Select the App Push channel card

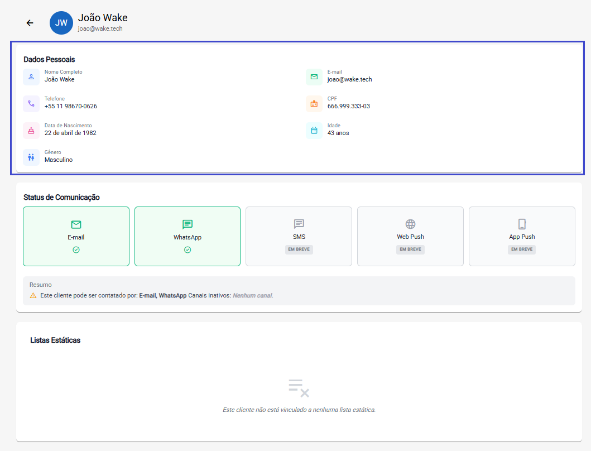click(522, 236)
